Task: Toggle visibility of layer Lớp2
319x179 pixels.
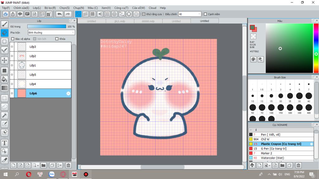Action: (x=12, y=56)
